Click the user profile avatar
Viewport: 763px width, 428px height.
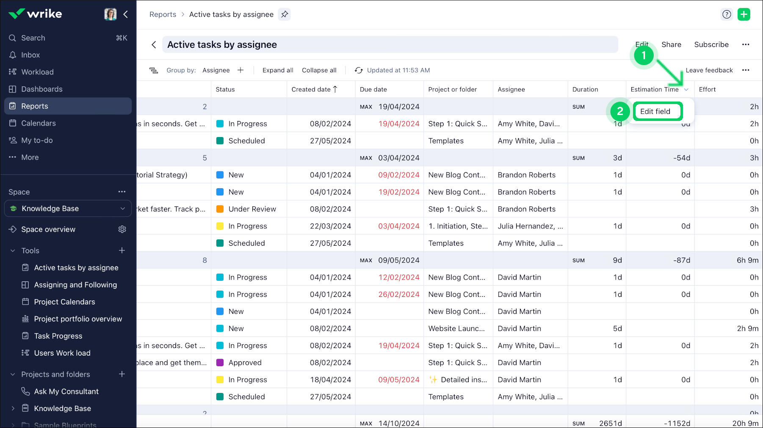click(110, 14)
